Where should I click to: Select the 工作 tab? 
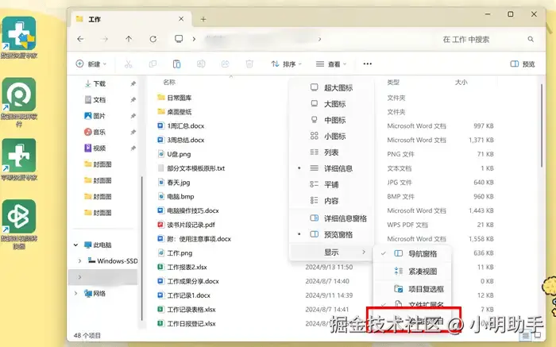(x=132, y=19)
